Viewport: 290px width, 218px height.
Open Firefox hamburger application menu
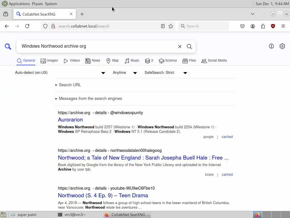click(x=283, y=26)
